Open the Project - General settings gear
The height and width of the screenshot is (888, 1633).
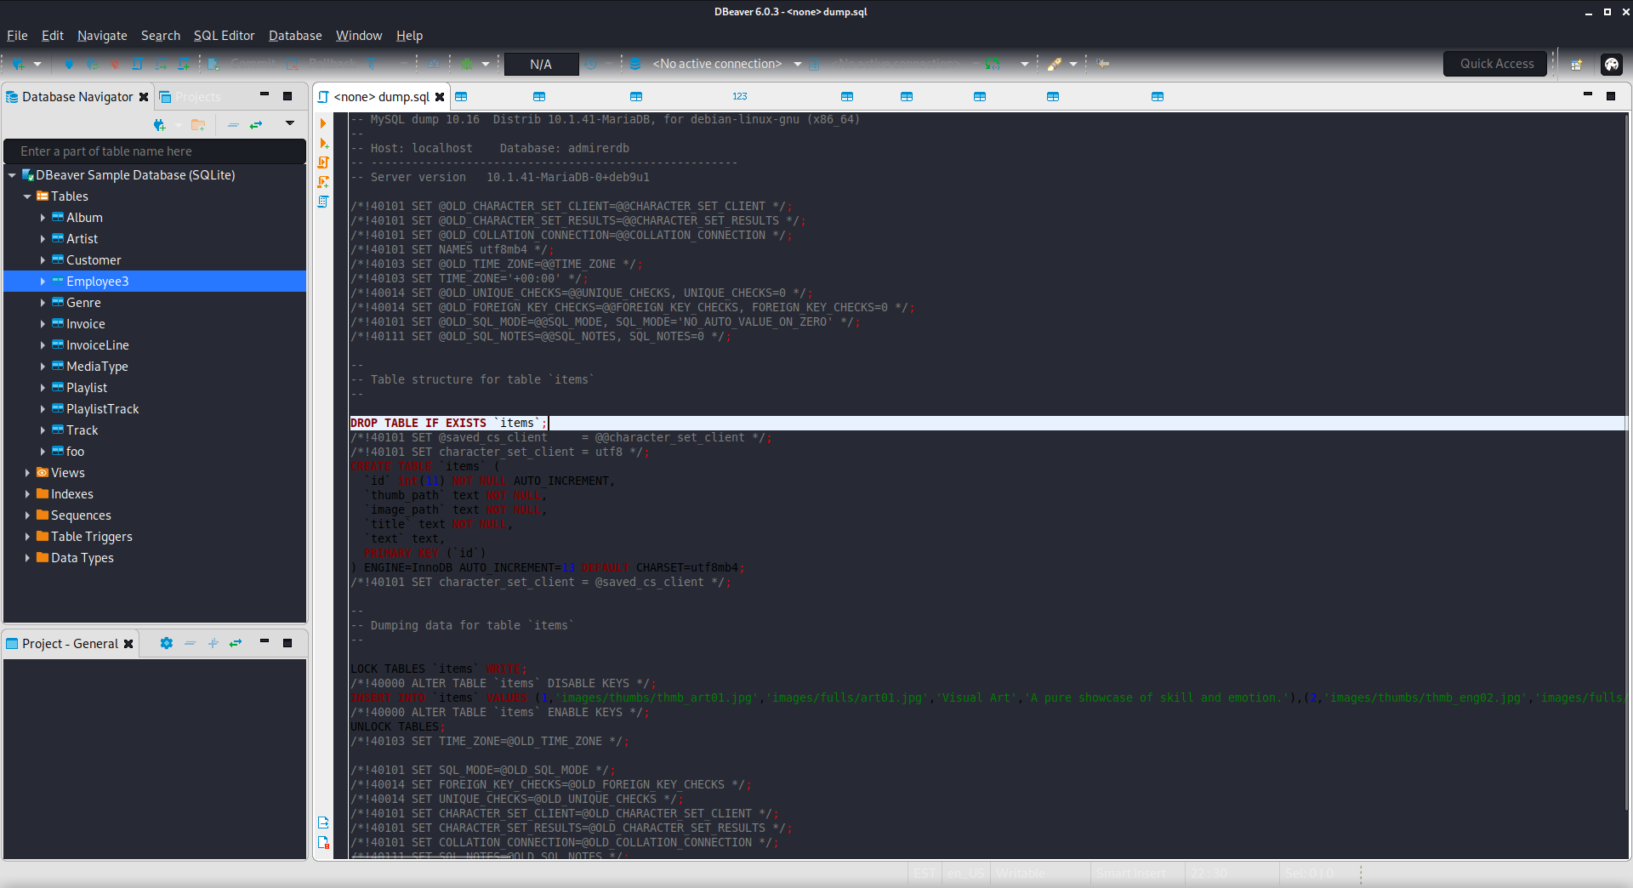(167, 644)
